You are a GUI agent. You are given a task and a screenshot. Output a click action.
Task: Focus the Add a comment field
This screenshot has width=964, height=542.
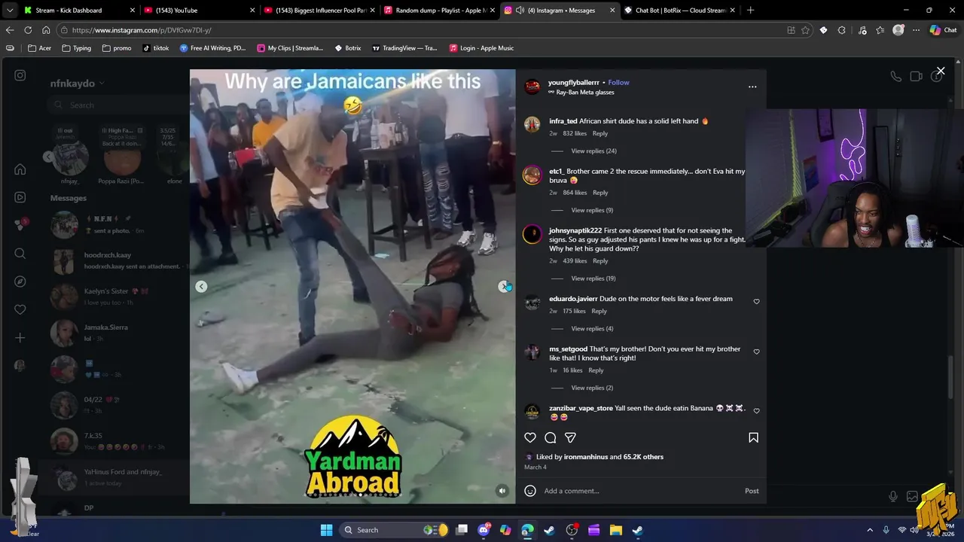pos(640,491)
